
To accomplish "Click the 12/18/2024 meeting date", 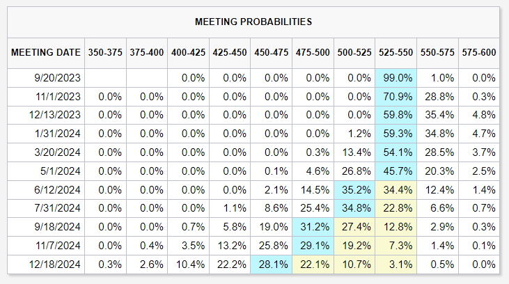I will pos(45,264).
